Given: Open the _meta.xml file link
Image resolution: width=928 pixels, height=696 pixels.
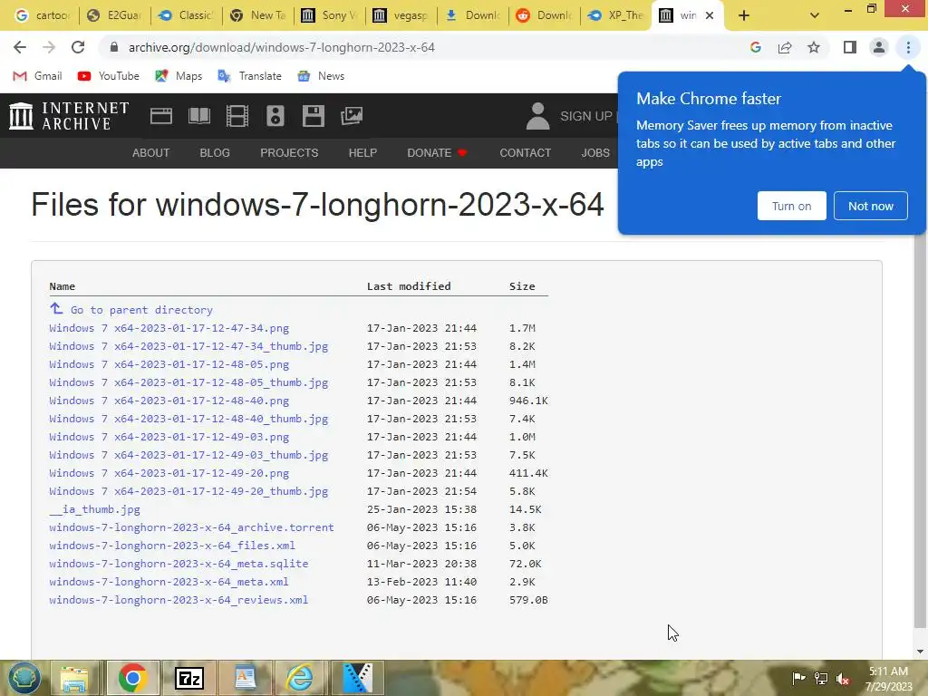Looking at the screenshot, I should coord(169,582).
